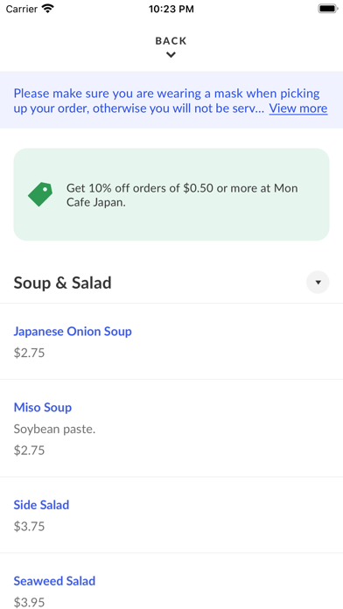This screenshot has width=343, height=609.
Task: Tap the Carrier label in status bar
Action: click(22, 9)
